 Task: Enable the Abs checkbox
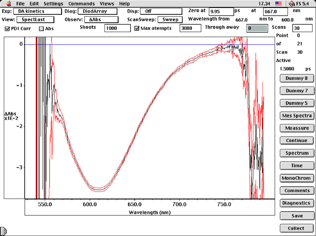click(x=41, y=29)
